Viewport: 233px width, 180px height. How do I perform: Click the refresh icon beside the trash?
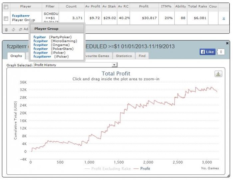point(13,30)
